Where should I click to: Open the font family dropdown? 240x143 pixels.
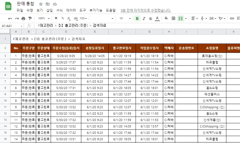point(102,18)
